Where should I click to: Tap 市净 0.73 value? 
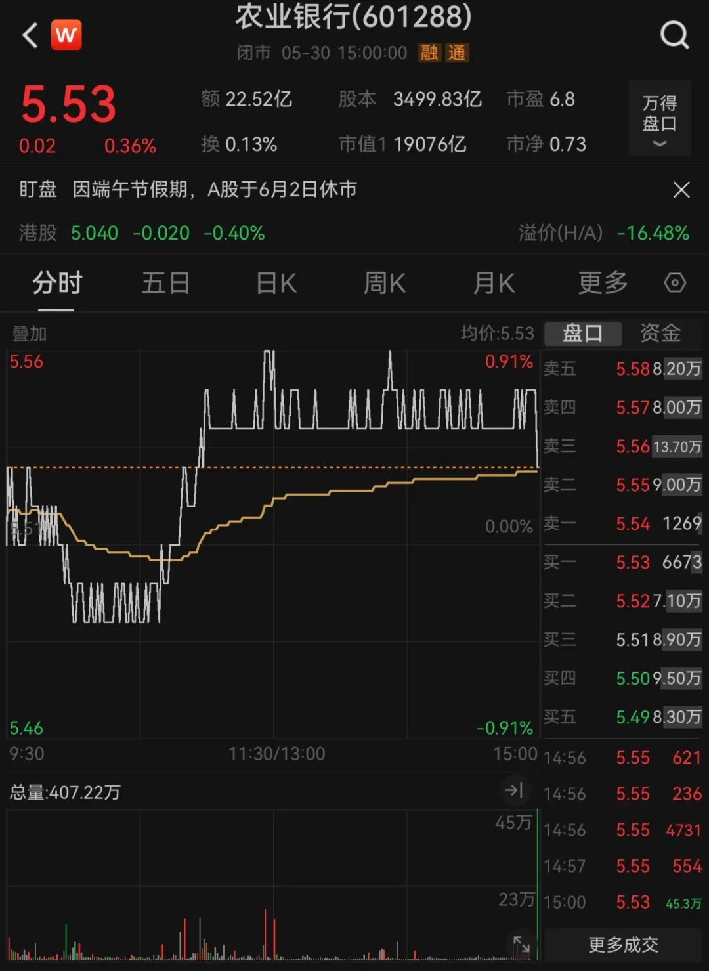[546, 144]
